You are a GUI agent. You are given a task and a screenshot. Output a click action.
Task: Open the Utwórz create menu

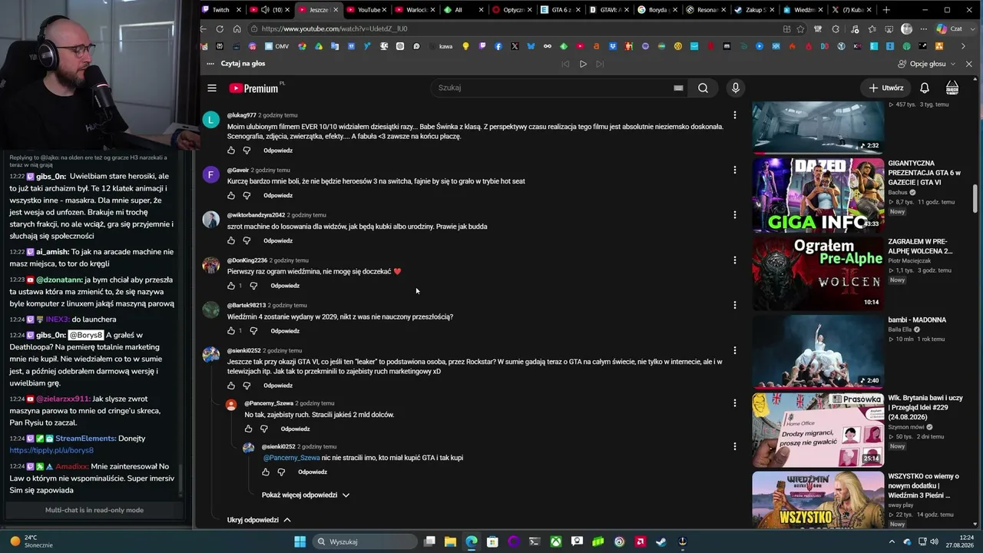886,88
